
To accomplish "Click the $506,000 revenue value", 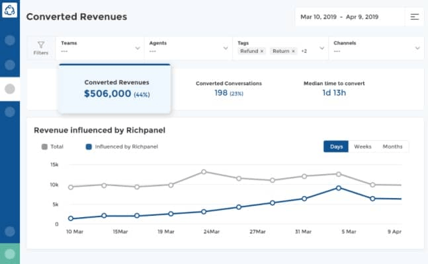I will (x=108, y=94).
